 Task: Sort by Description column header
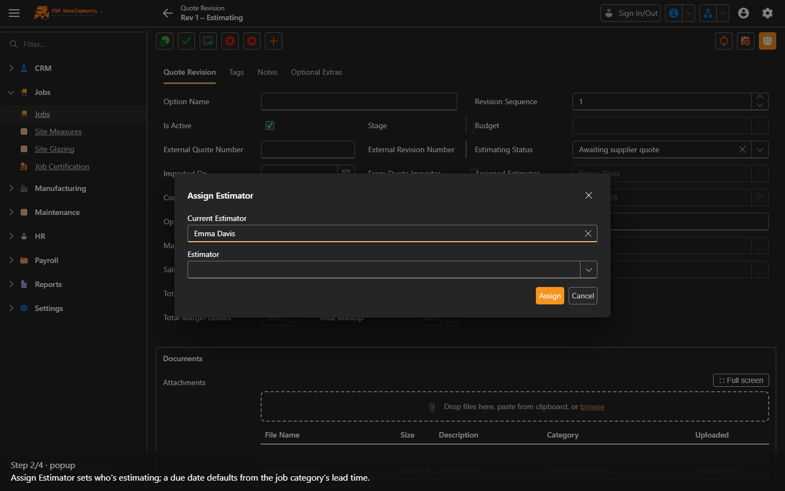click(x=458, y=435)
